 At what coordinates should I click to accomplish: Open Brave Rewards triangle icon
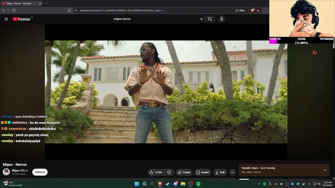tap(258, 10)
